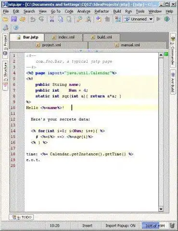Click the comment "com.foo.Bar, a typical jstp page"
Screen dimensions: 178x231
click(x=74, y=61)
